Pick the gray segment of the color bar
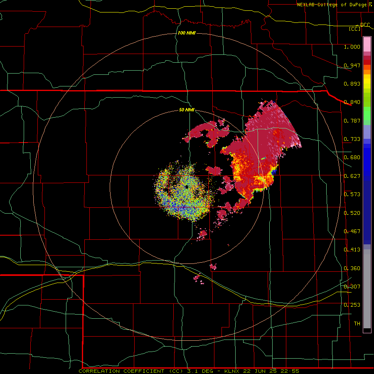The width and height of the screenshot is (374, 374). pos(367,289)
